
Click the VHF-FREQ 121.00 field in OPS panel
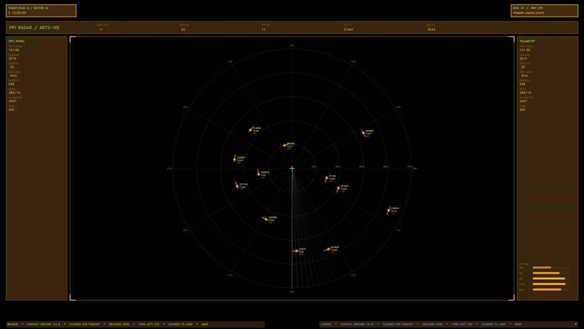tap(15, 48)
